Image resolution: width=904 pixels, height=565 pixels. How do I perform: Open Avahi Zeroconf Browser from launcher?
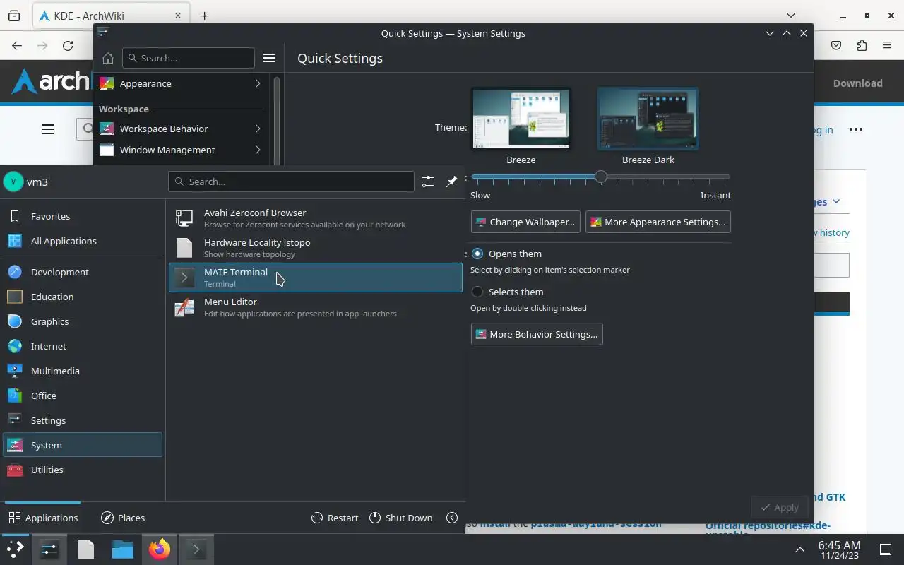pyautogui.click(x=315, y=218)
